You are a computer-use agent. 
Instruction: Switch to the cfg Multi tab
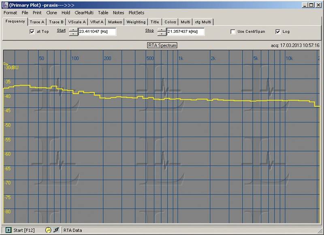203,22
